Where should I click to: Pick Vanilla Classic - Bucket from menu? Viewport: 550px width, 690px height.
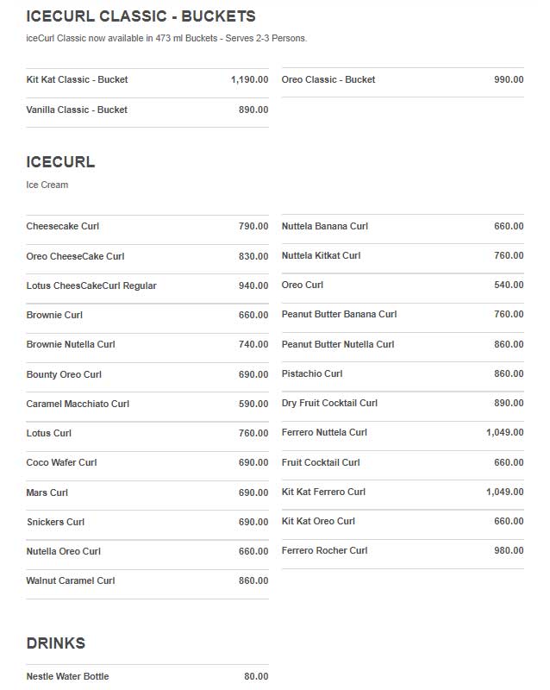[147, 110]
